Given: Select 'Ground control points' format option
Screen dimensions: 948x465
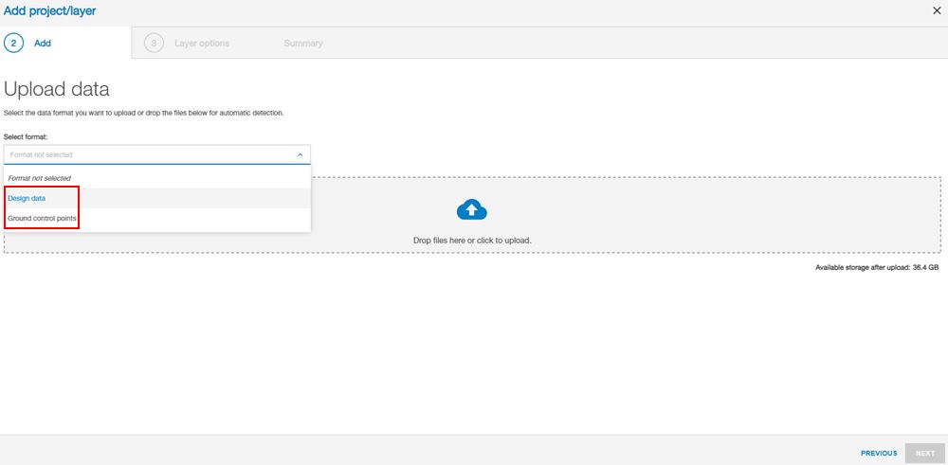Looking at the screenshot, I should pos(42,219).
